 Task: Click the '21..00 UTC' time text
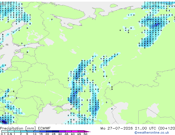click(x=145, y=128)
